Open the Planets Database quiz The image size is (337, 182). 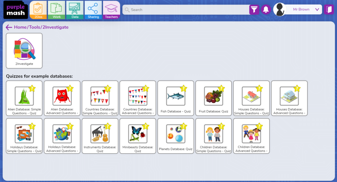176,136
